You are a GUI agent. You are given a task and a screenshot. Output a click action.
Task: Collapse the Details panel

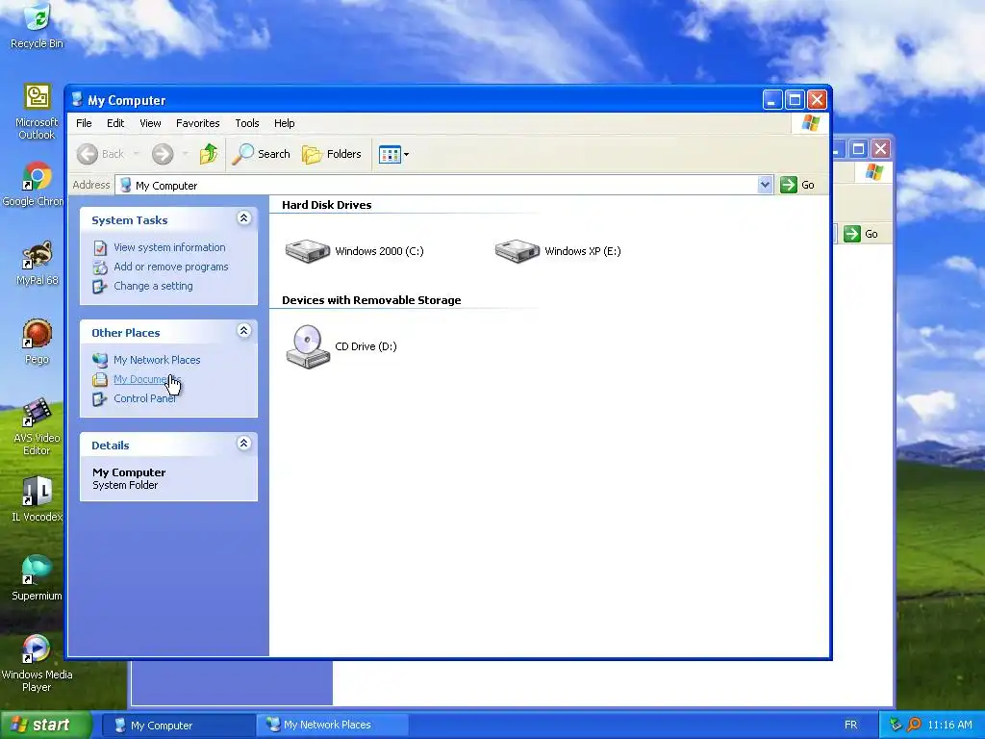[x=243, y=443]
